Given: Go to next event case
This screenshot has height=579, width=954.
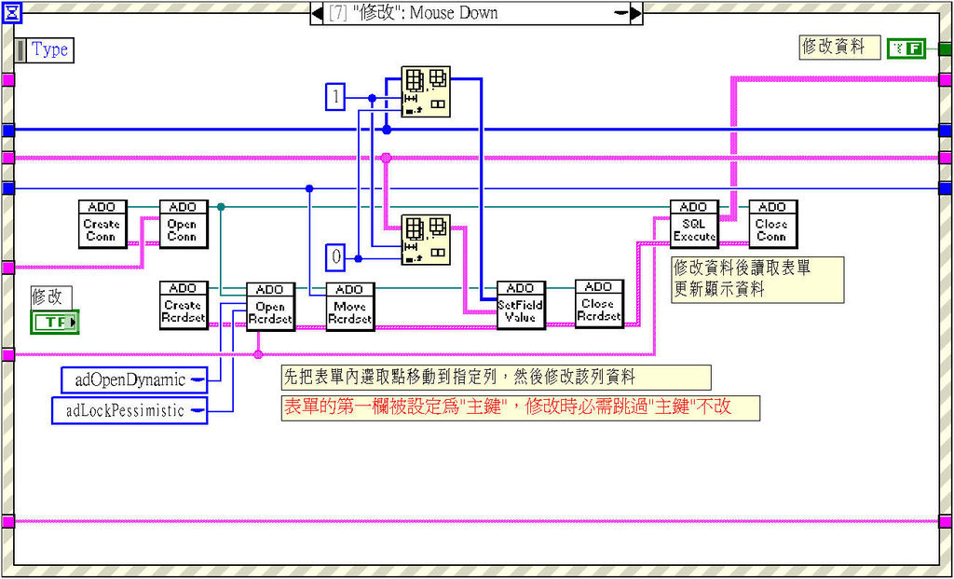Looking at the screenshot, I should [x=635, y=13].
